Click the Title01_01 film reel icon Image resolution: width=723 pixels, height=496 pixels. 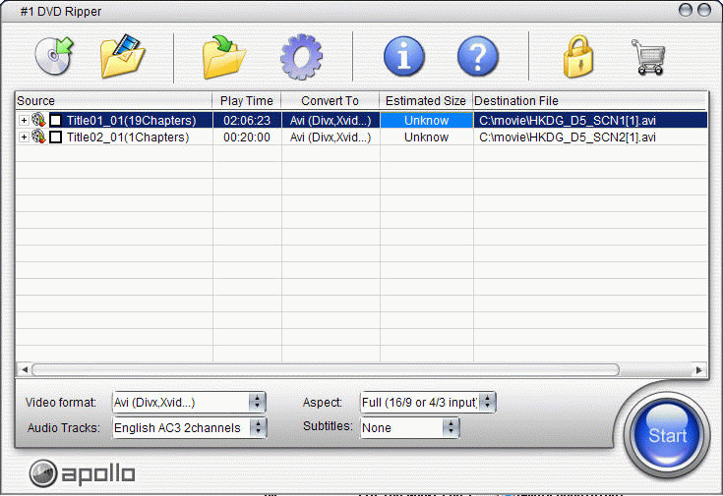38,120
